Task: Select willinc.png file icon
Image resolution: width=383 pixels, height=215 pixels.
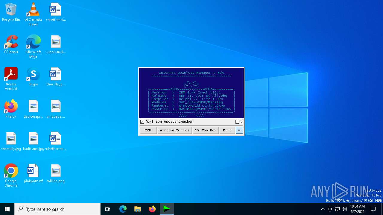Action: click(x=56, y=173)
